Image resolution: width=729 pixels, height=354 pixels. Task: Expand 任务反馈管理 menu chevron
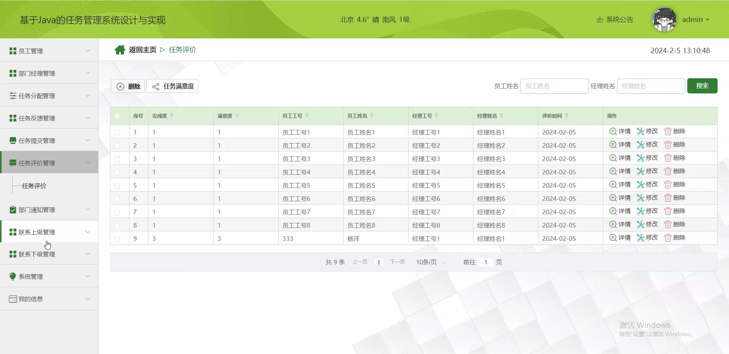88,118
